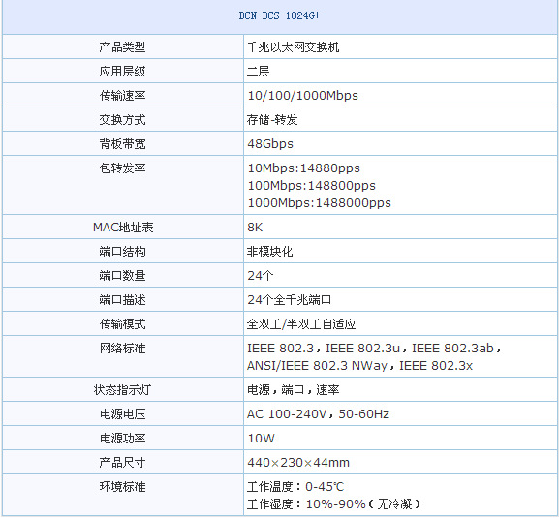Select the 8K value

(255, 228)
